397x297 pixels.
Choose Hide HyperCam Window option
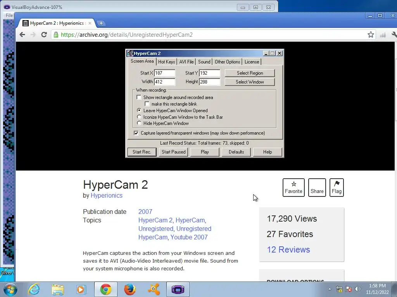pyautogui.click(x=139, y=123)
